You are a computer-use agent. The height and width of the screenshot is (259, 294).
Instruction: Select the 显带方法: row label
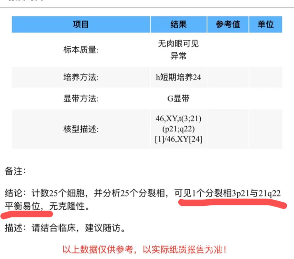pos(81,98)
